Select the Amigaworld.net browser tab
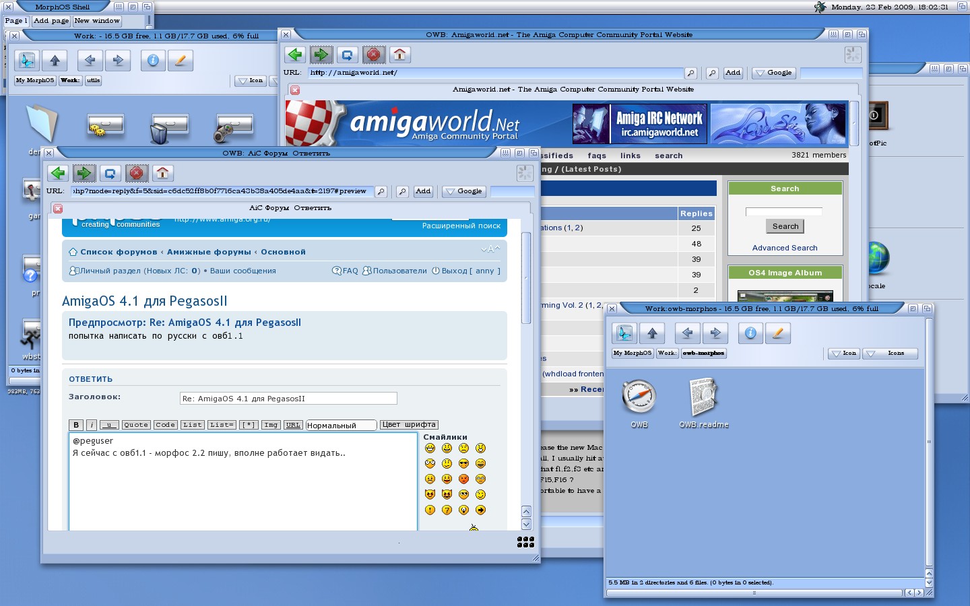 [573, 90]
